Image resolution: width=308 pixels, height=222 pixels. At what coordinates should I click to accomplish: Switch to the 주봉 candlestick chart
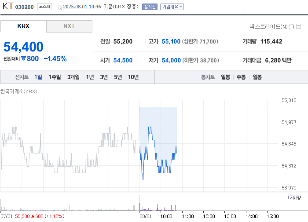[241, 77]
